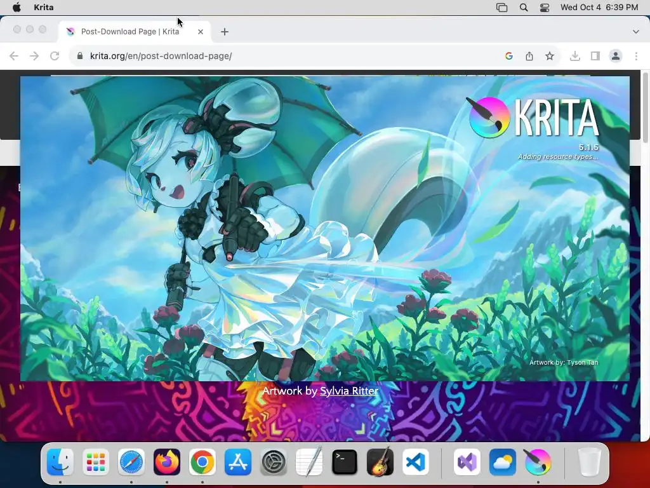Open Spotlight search in menu bar
This screenshot has width=650, height=488.
(x=524, y=7)
